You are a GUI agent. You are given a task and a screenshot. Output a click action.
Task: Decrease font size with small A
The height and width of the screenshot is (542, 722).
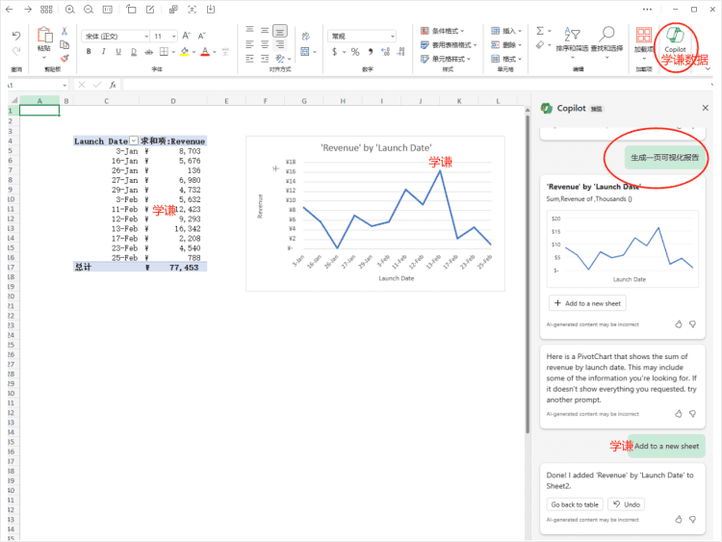coord(201,36)
